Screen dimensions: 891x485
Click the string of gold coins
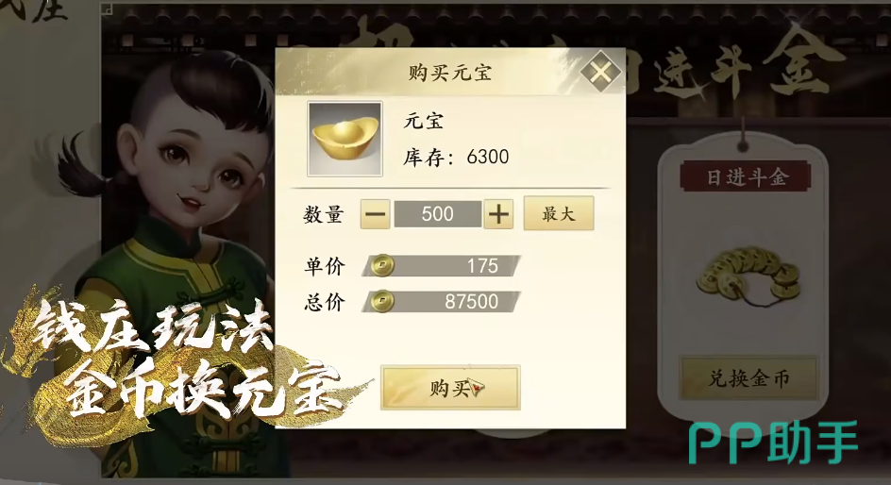(748, 276)
